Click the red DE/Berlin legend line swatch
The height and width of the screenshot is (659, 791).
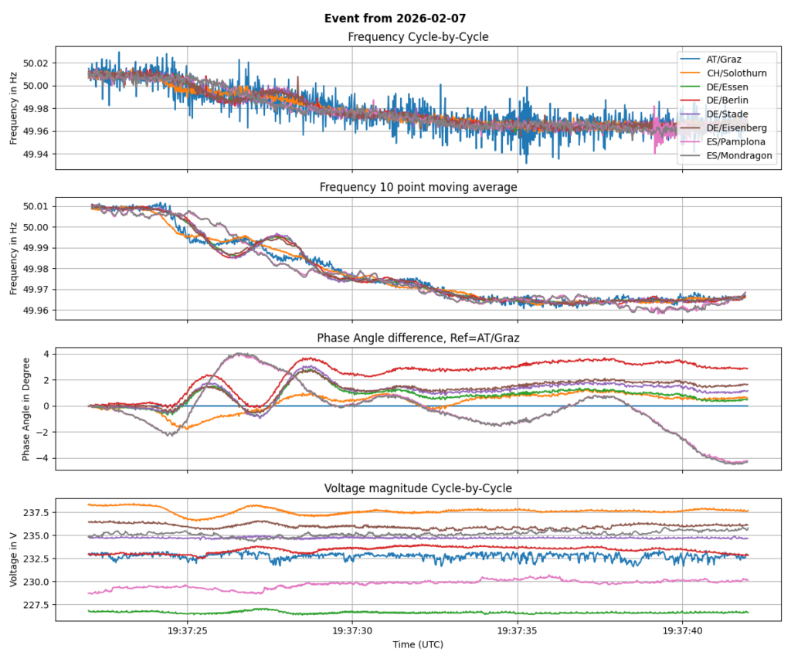tap(691, 100)
